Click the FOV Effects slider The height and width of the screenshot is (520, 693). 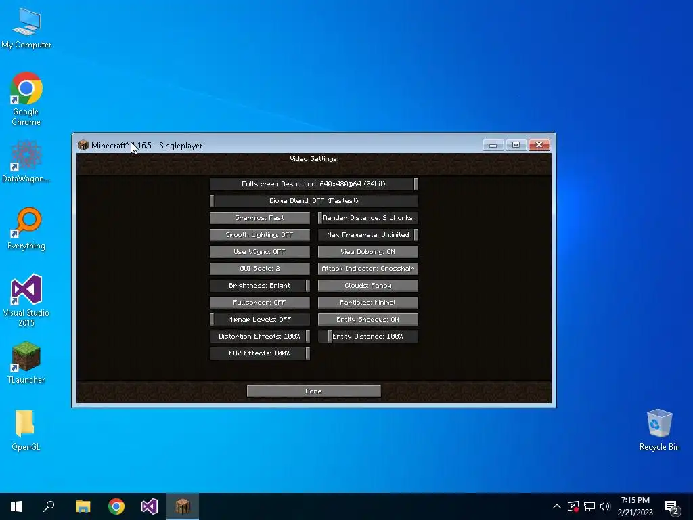click(x=259, y=353)
